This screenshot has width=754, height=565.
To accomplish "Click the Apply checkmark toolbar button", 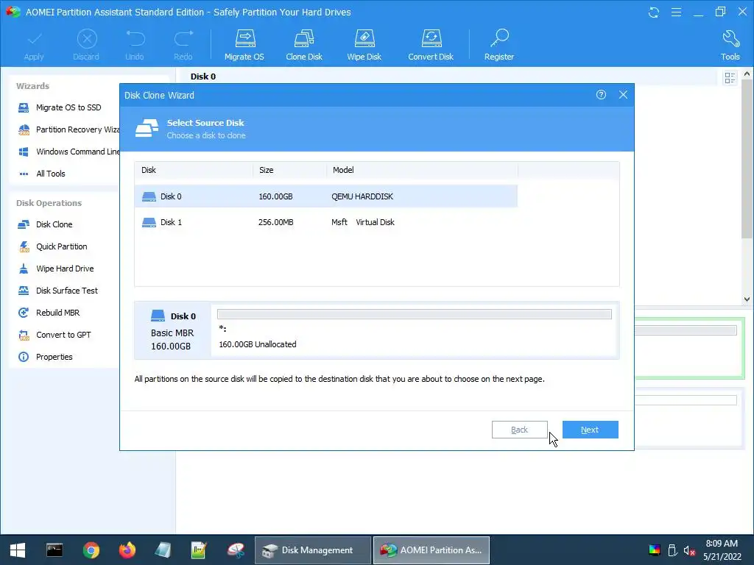I will [x=34, y=45].
